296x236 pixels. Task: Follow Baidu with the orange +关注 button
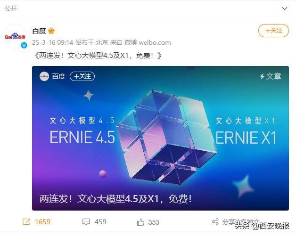point(273,31)
